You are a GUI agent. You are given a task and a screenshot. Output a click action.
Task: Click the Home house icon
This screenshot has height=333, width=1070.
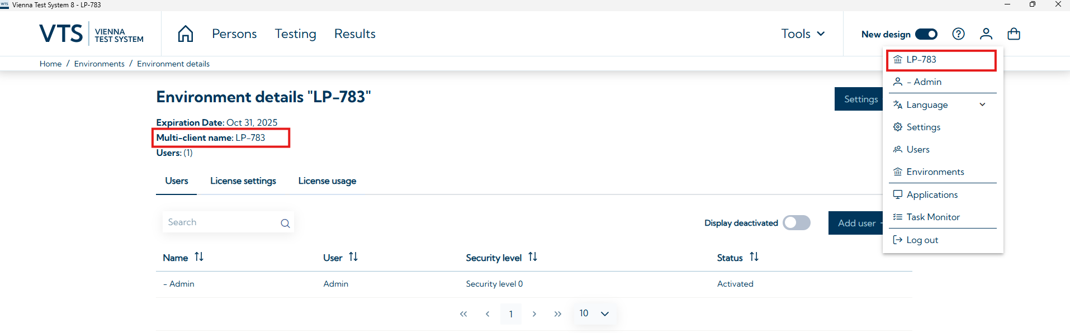coord(186,34)
